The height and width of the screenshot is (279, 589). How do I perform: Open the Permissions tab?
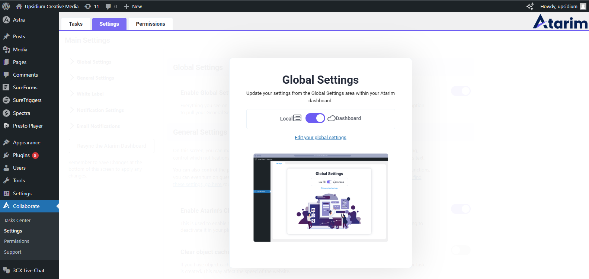click(150, 24)
